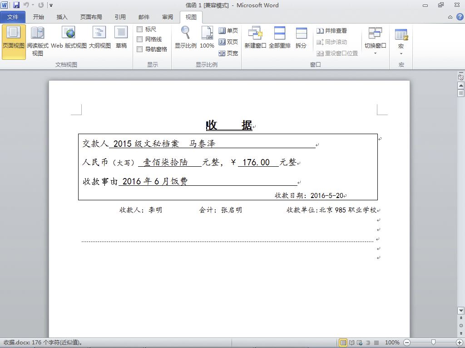This screenshot has height=348, width=465.
Task: Click the Word application icon in title bar
Action: 5,5
